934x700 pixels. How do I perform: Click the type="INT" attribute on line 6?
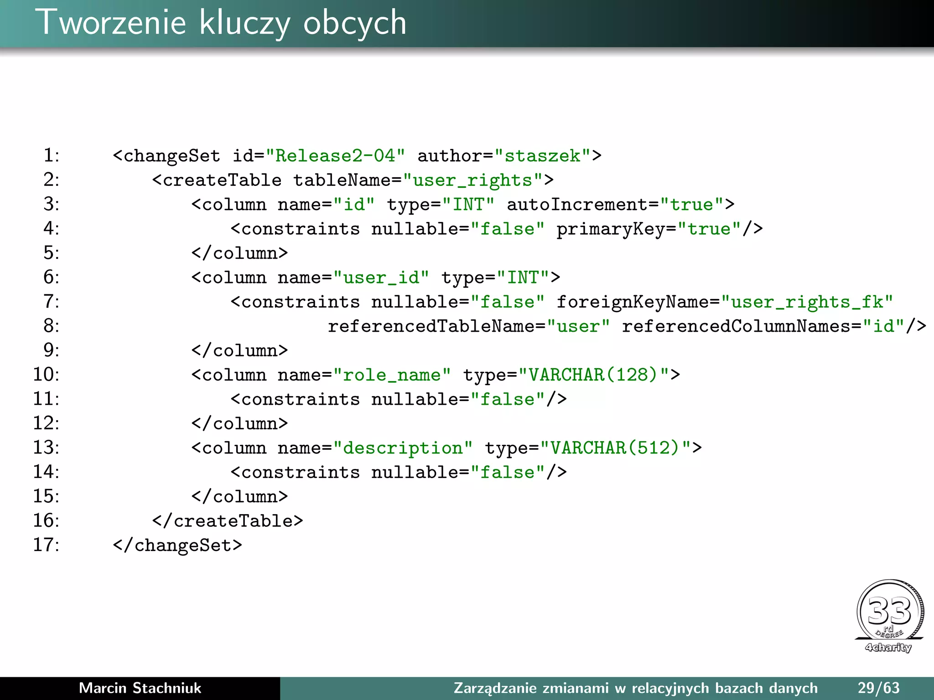tap(495, 278)
